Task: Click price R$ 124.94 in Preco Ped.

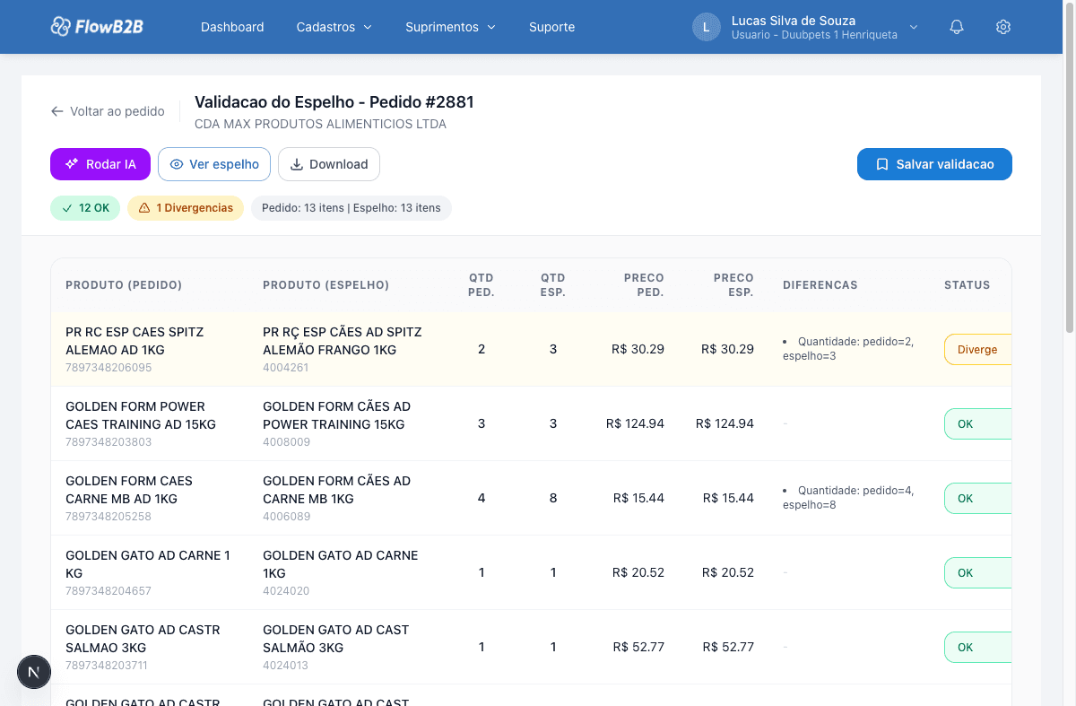Action: pos(635,423)
